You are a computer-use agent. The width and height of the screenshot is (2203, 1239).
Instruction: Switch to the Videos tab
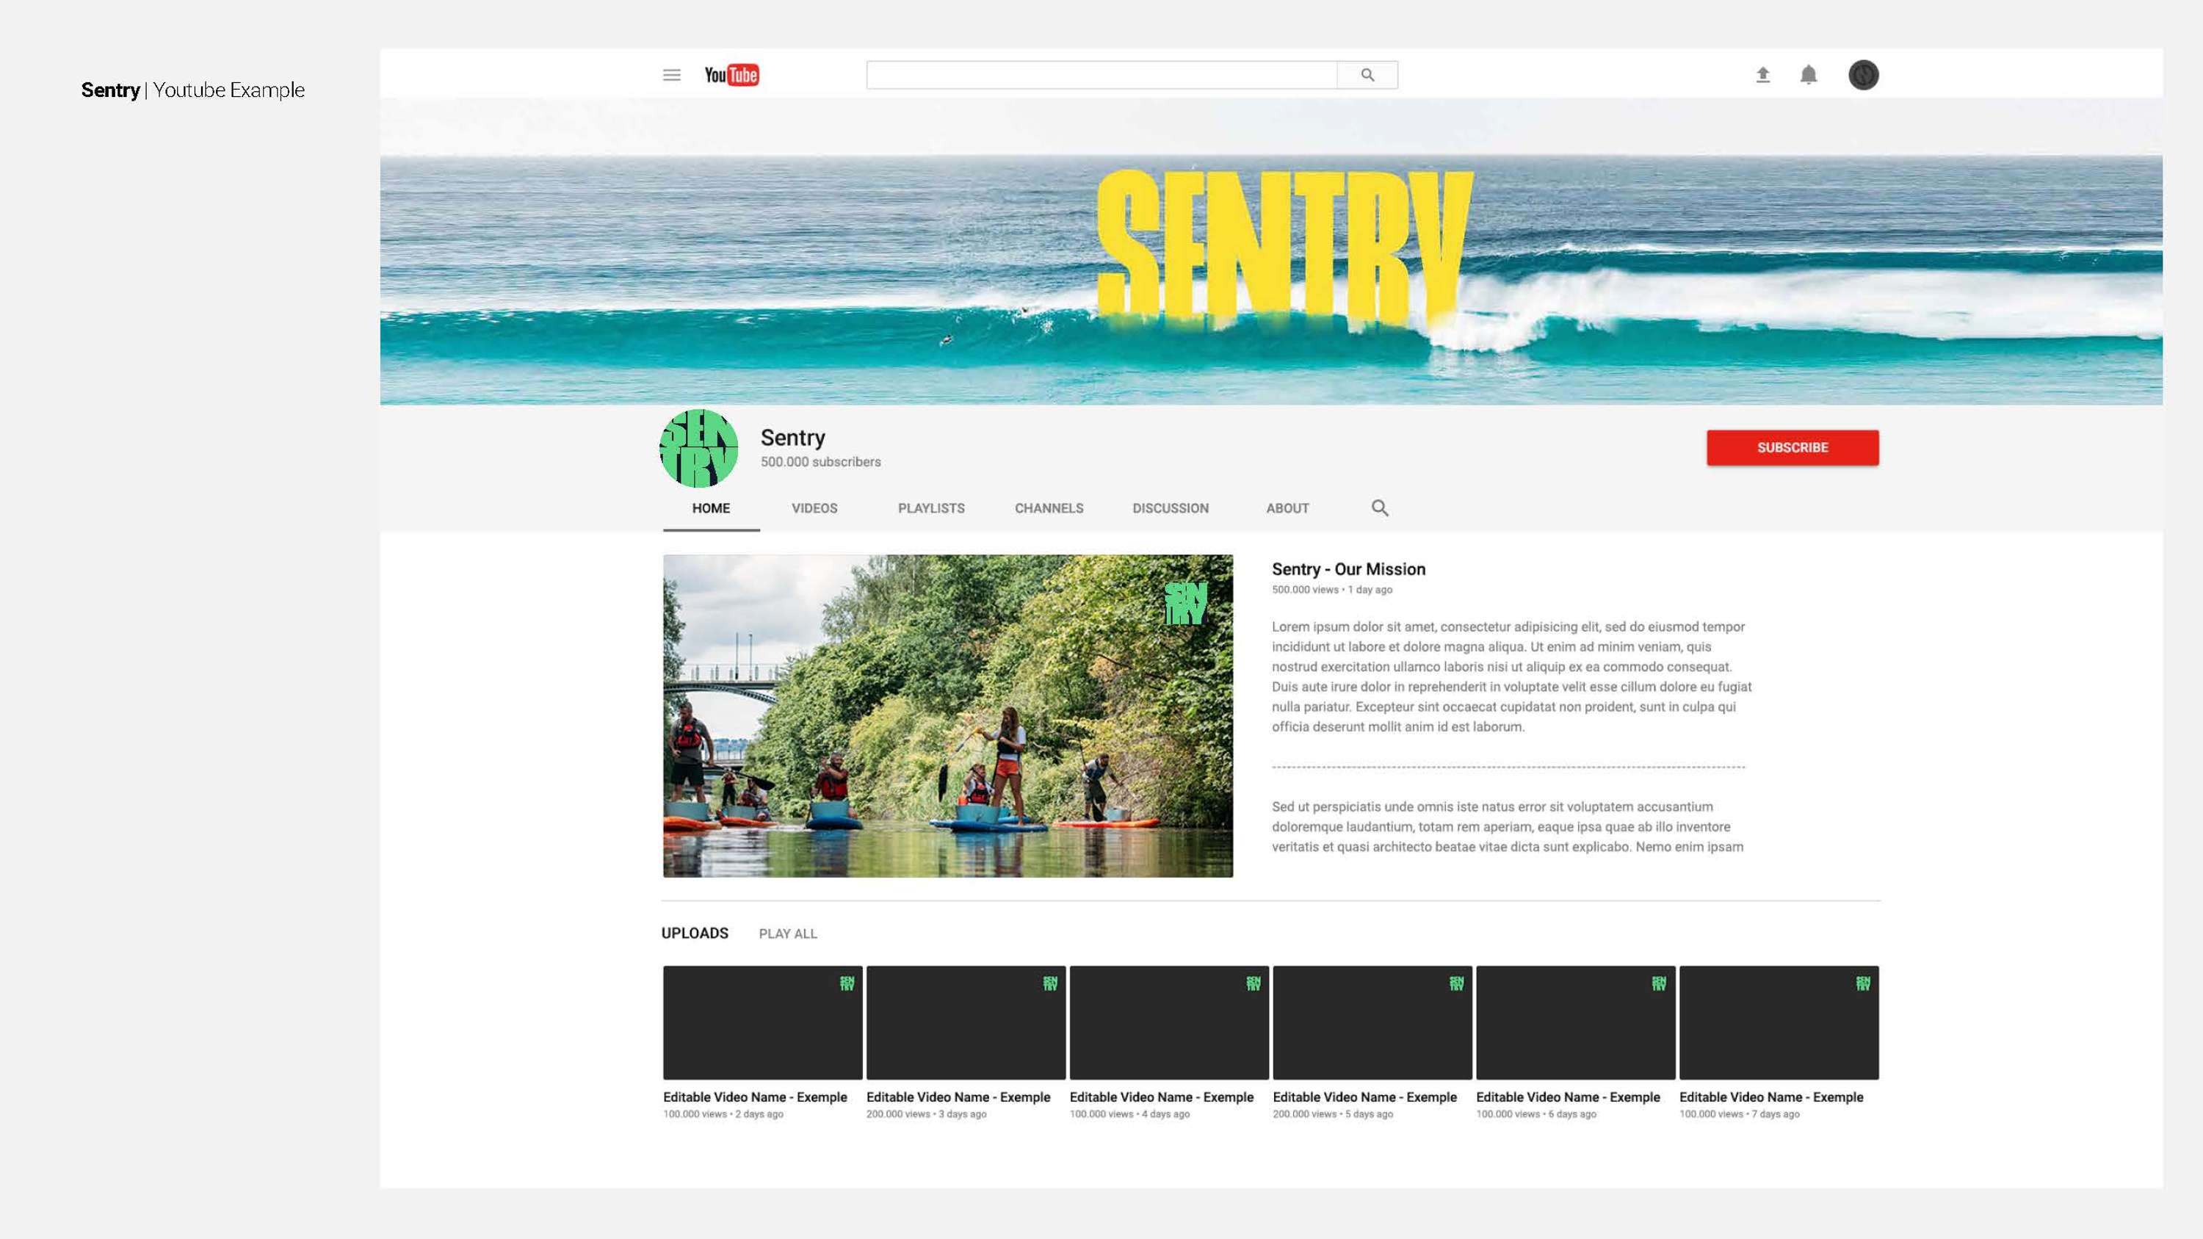814,508
